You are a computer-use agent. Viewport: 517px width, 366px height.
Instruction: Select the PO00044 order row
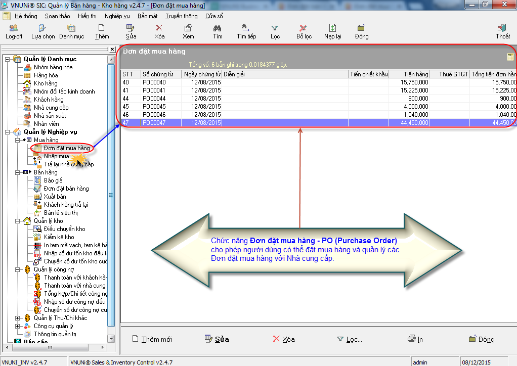pyautogui.click(x=154, y=99)
